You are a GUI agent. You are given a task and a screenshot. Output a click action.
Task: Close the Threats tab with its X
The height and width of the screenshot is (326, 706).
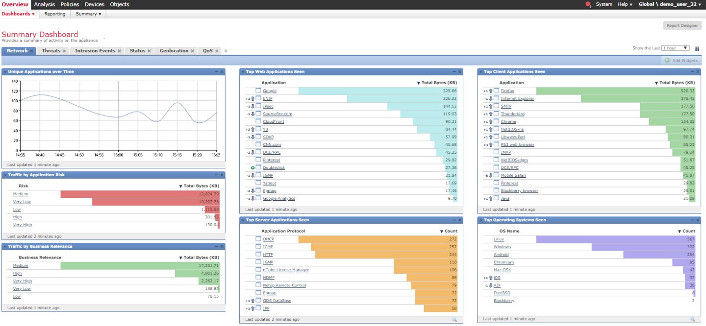[x=65, y=51]
